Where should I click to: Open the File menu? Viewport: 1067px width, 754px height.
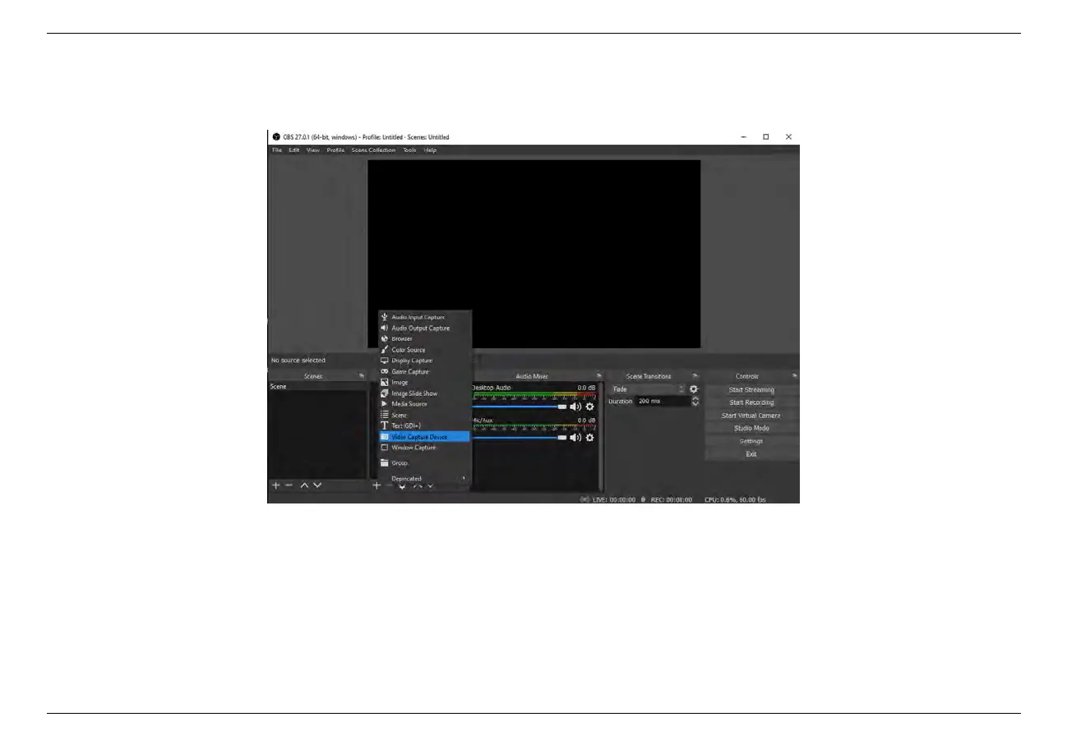[x=277, y=150]
